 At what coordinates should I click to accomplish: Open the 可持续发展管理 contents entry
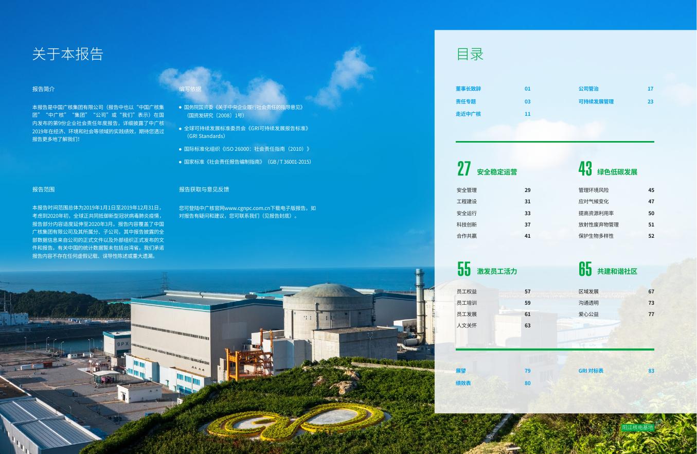click(596, 101)
